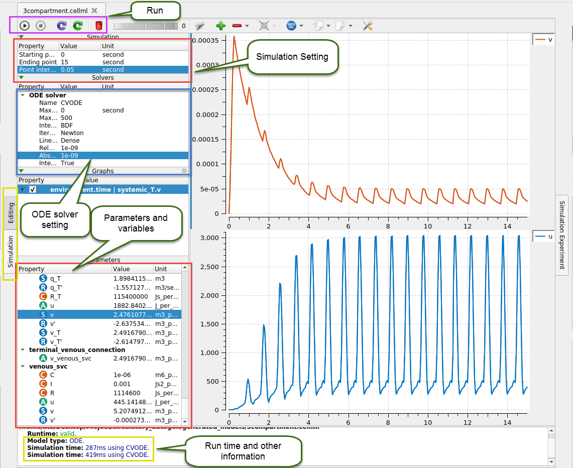Open preferences with wrench and screwdriver icon
The height and width of the screenshot is (468, 573).
368,26
